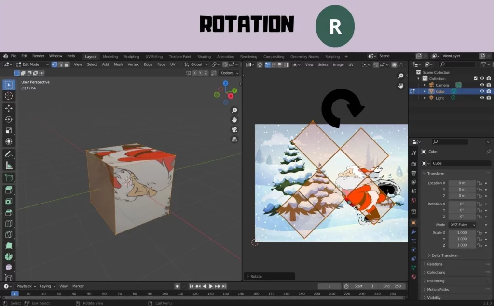Open the Marker menu in the timeline

(x=78, y=286)
